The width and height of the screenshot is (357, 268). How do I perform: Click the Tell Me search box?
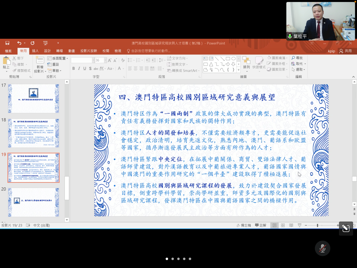[149, 51]
